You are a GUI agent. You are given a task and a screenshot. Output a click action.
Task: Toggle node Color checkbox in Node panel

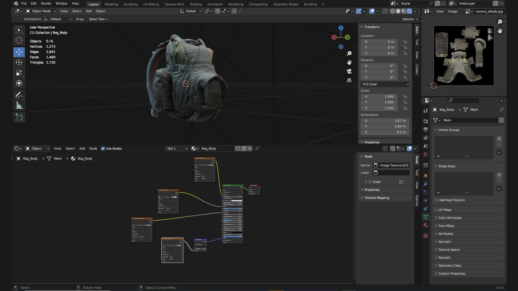pos(370,182)
